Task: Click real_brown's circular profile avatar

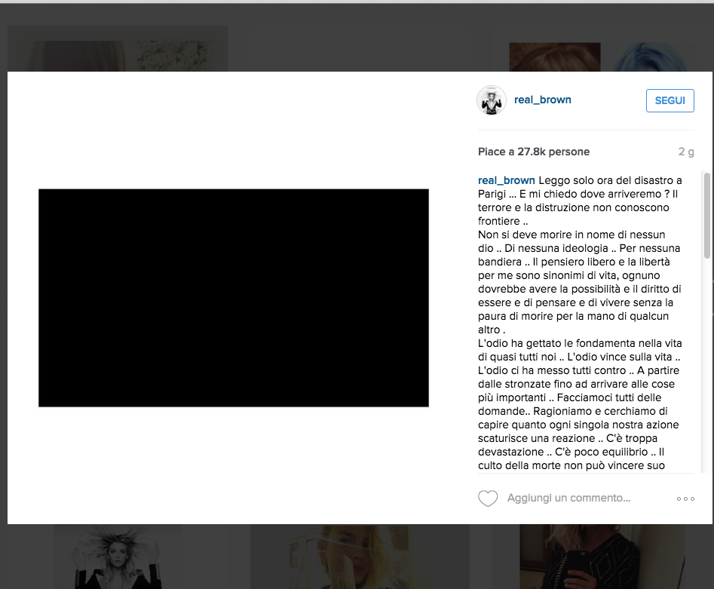Action: [491, 100]
